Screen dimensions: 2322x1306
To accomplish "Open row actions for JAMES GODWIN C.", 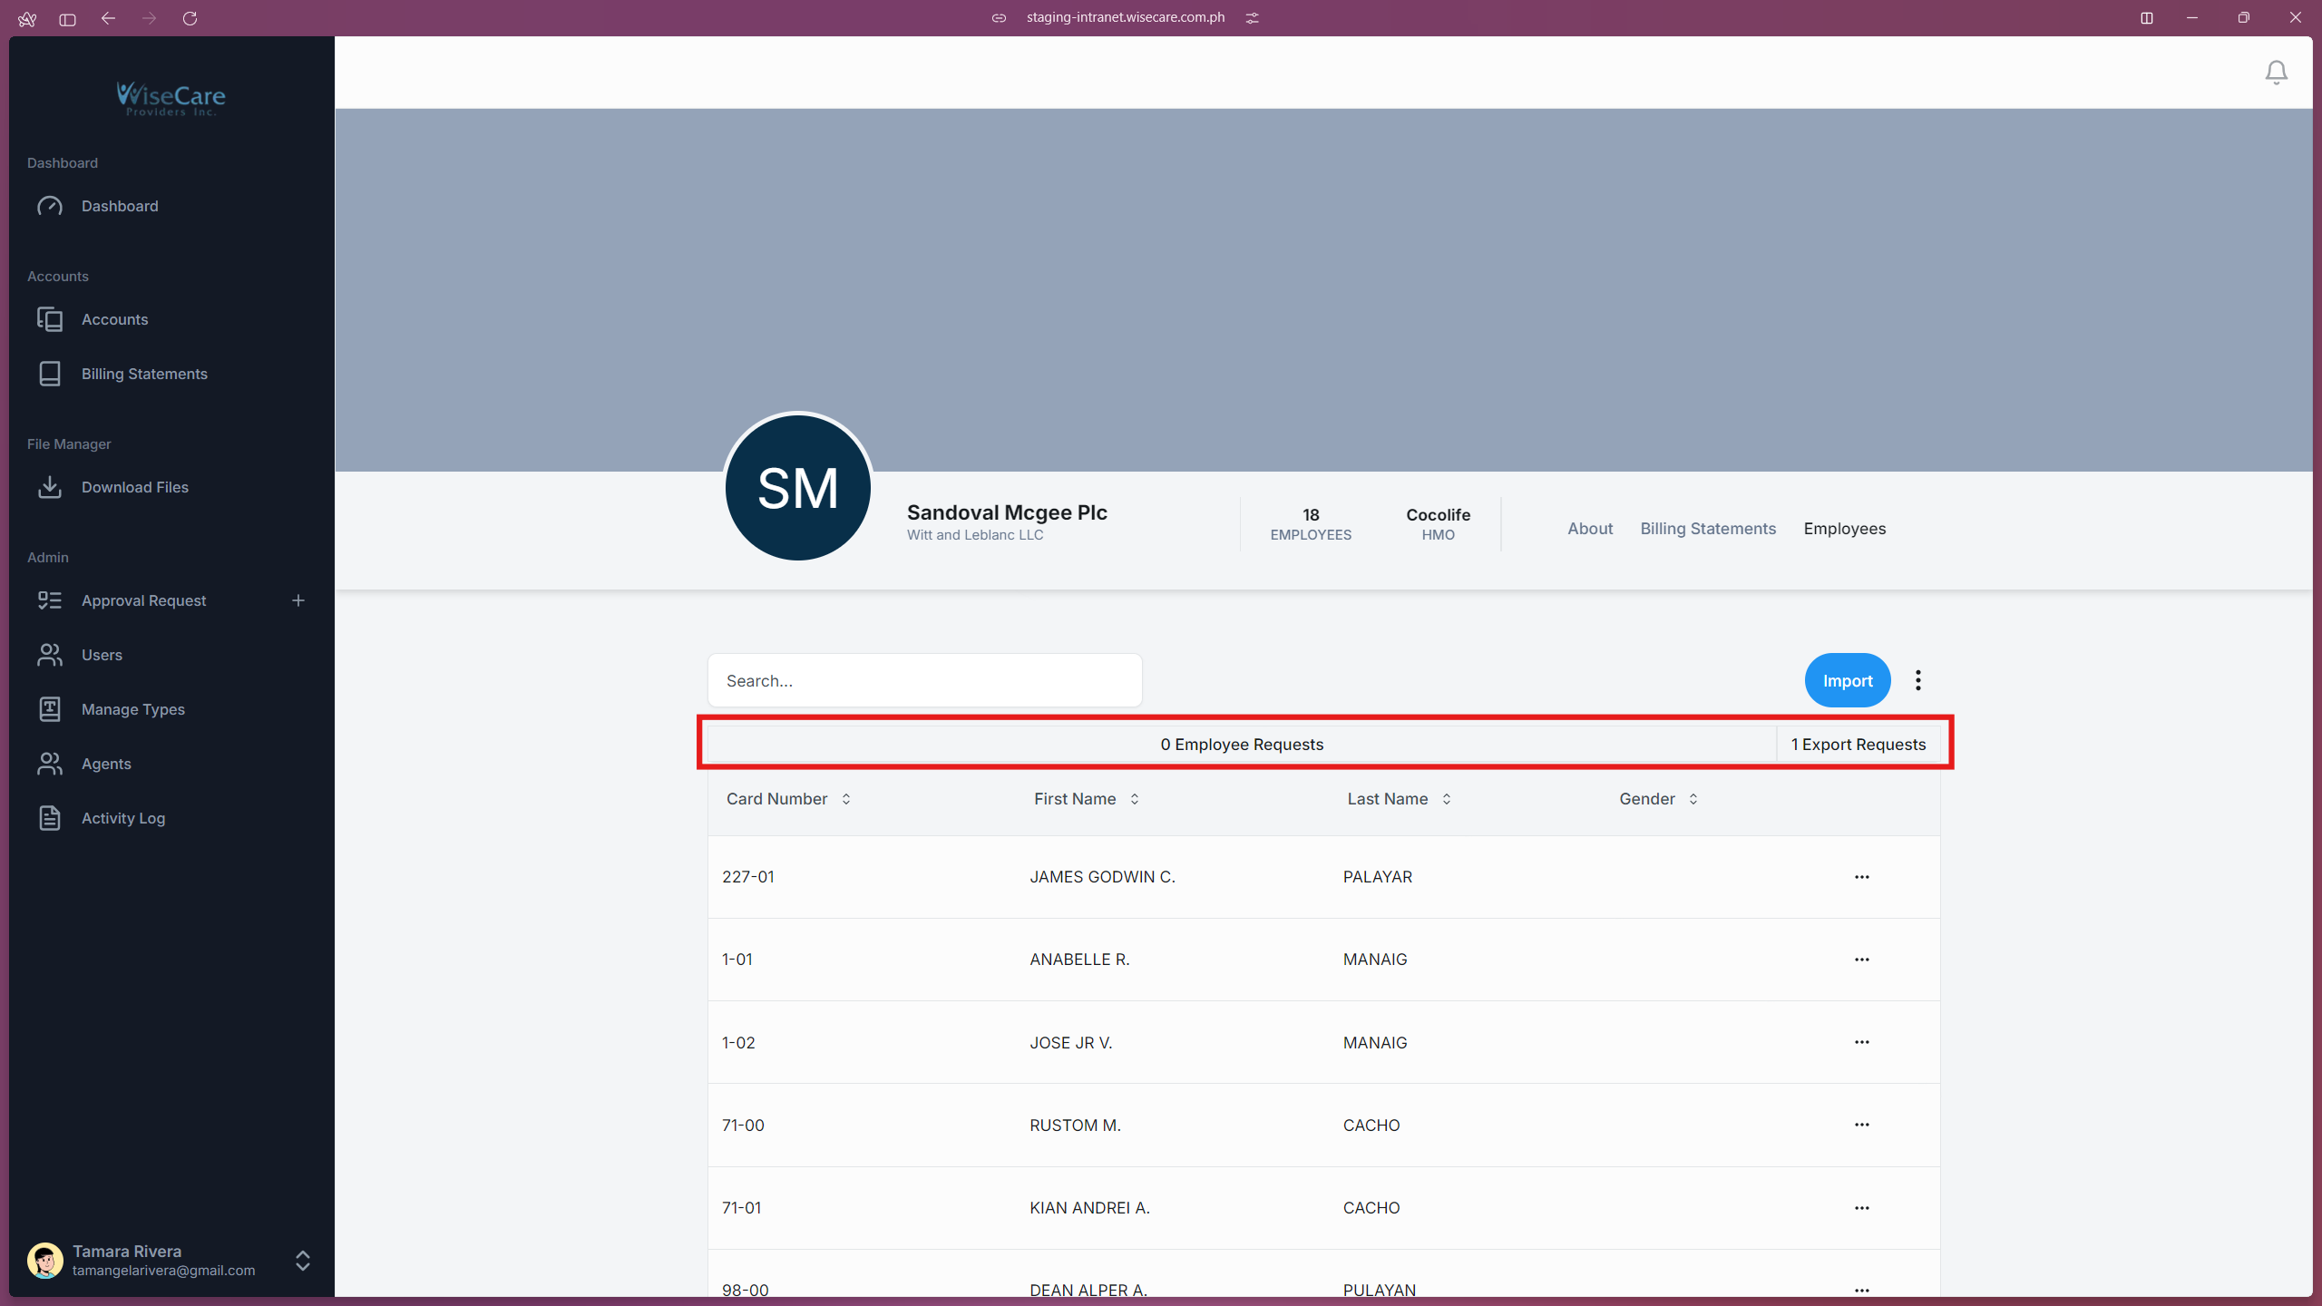I will pos(1861,877).
